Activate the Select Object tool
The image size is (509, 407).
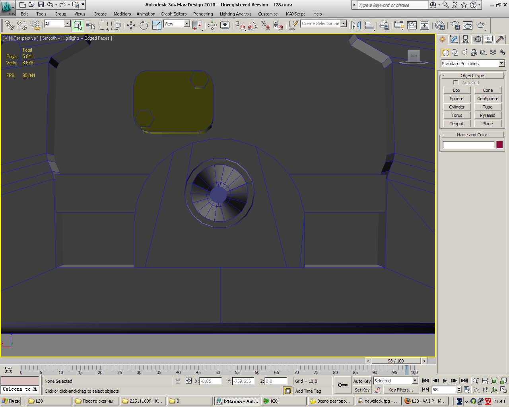pos(78,25)
